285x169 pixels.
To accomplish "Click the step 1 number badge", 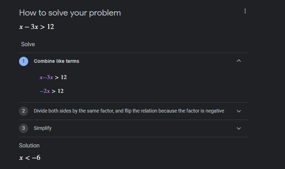I will pos(24,61).
